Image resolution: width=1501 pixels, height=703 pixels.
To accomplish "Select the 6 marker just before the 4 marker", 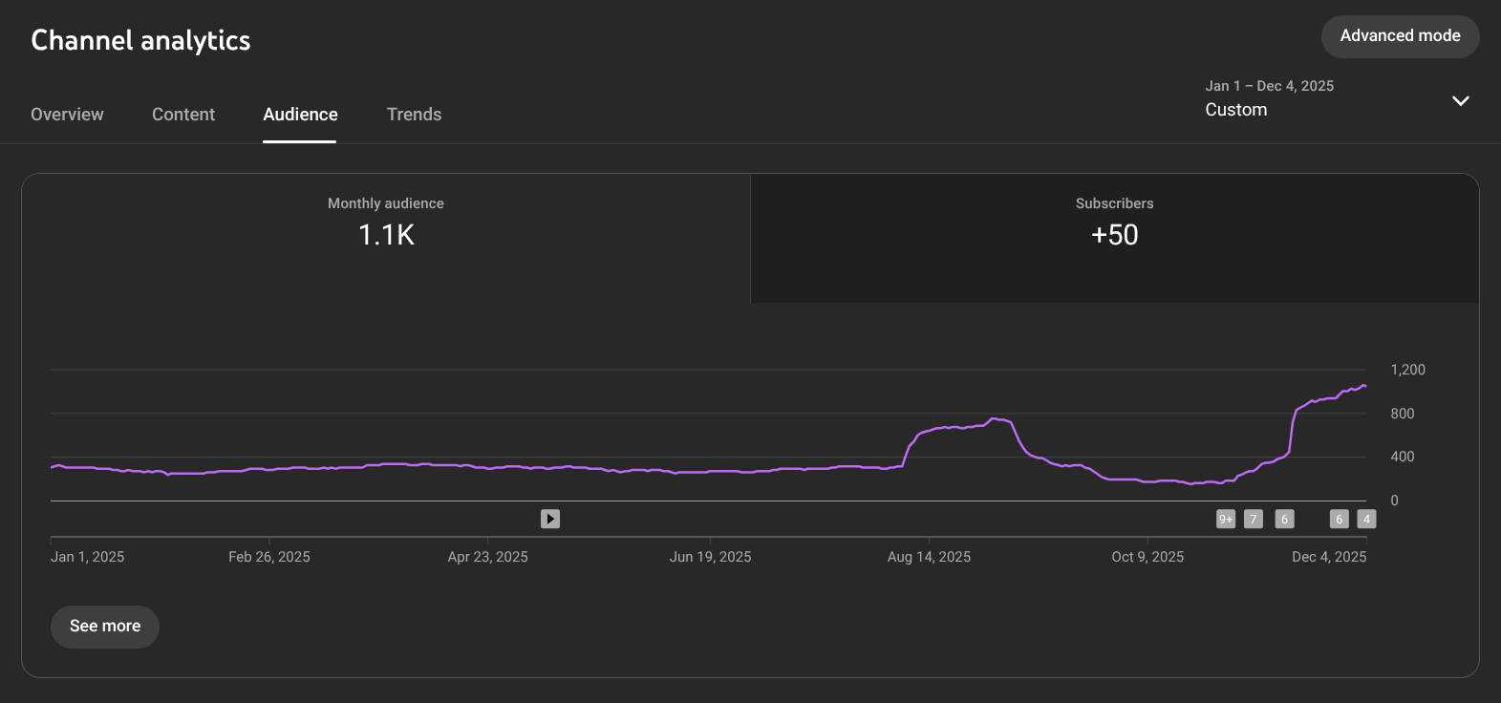I will tap(1340, 519).
